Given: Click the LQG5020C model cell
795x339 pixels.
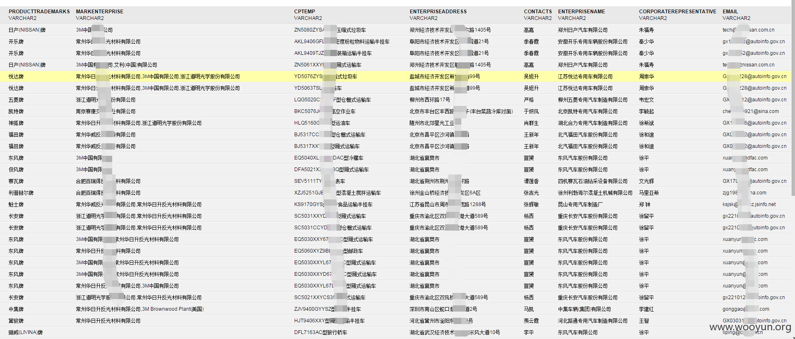Looking at the screenshot, I should [x=332, y=100].
